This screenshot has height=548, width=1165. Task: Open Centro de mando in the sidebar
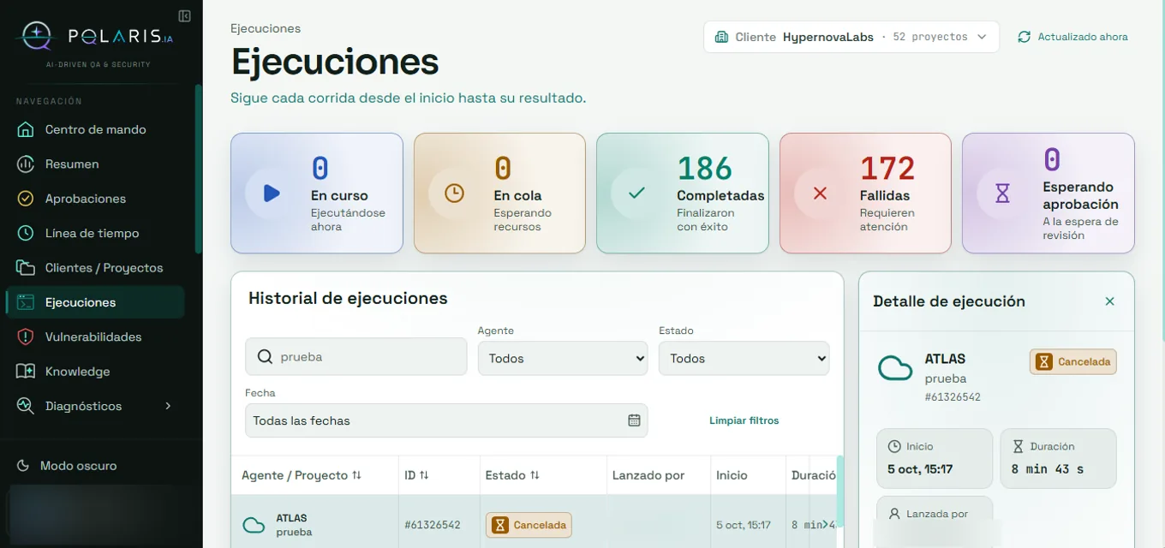point(95,129)
